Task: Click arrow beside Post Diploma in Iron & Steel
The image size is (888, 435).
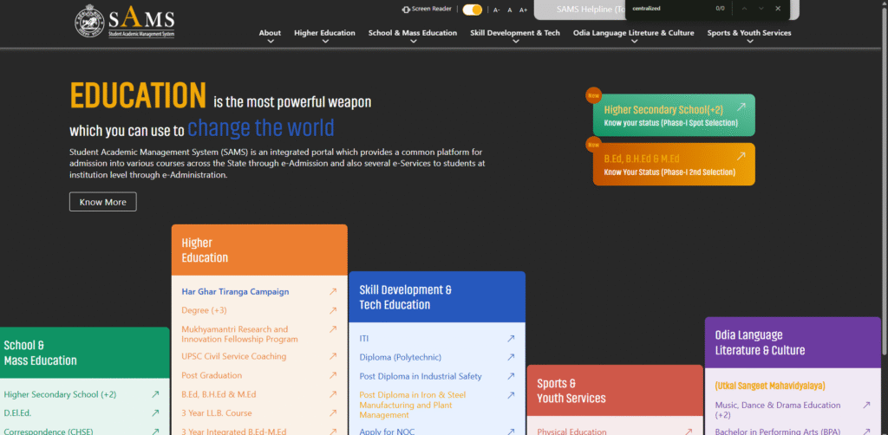Action: [x=511, y=395]
